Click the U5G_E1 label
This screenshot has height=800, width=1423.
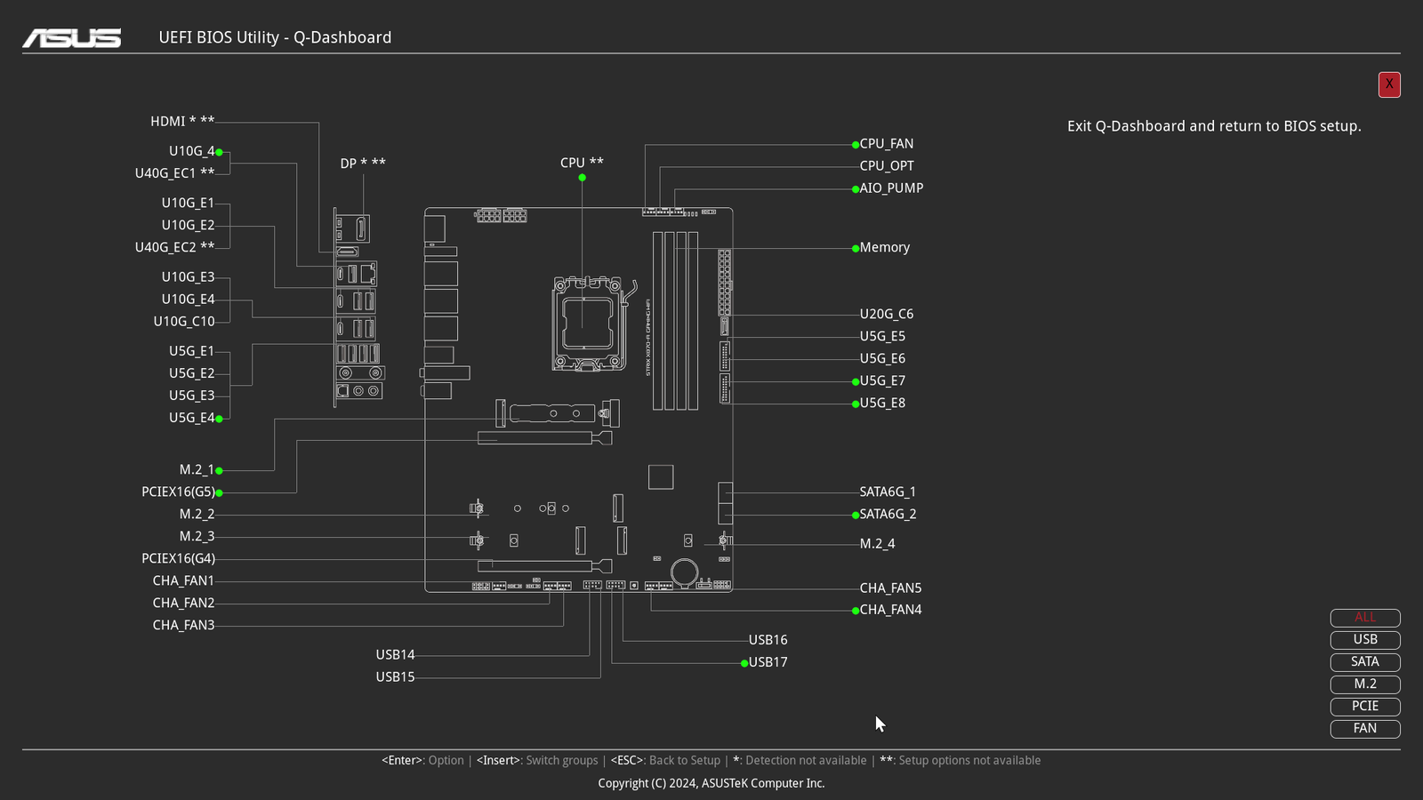191,351
